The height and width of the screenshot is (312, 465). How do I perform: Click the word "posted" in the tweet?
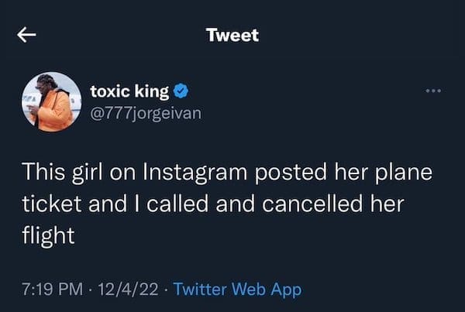tap(275, 171)
